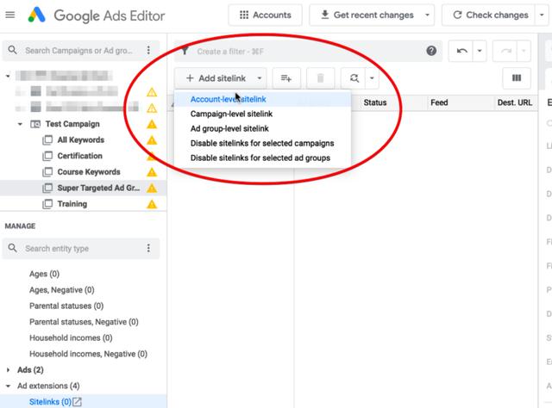Viewport: 552px width, 408px height.
Task: Toggle the Add sitelink dropdown arrow
Action: click(x=260, y=78)
